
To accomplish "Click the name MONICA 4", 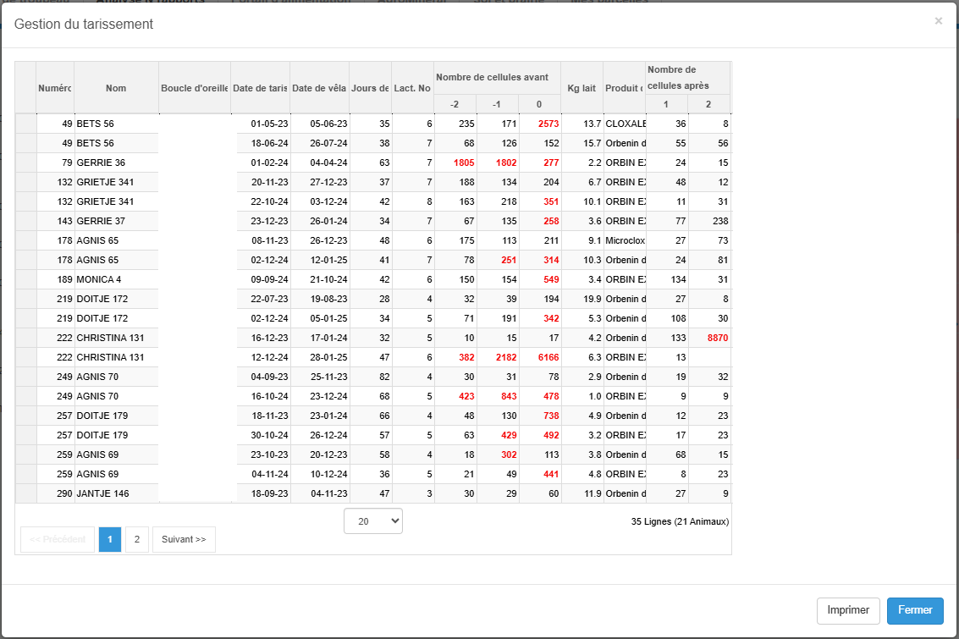I will [98, 279].
